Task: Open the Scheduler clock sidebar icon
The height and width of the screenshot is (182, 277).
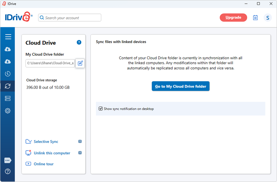Action: (x=8, y=73)
